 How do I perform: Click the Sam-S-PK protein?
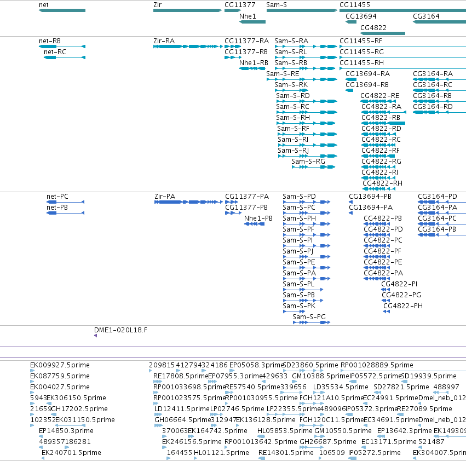[294, 312]
